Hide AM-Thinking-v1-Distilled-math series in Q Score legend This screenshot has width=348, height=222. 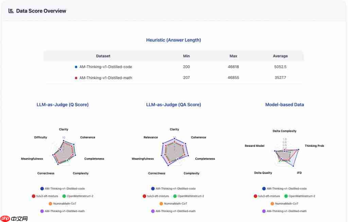(x=65, y=211)
